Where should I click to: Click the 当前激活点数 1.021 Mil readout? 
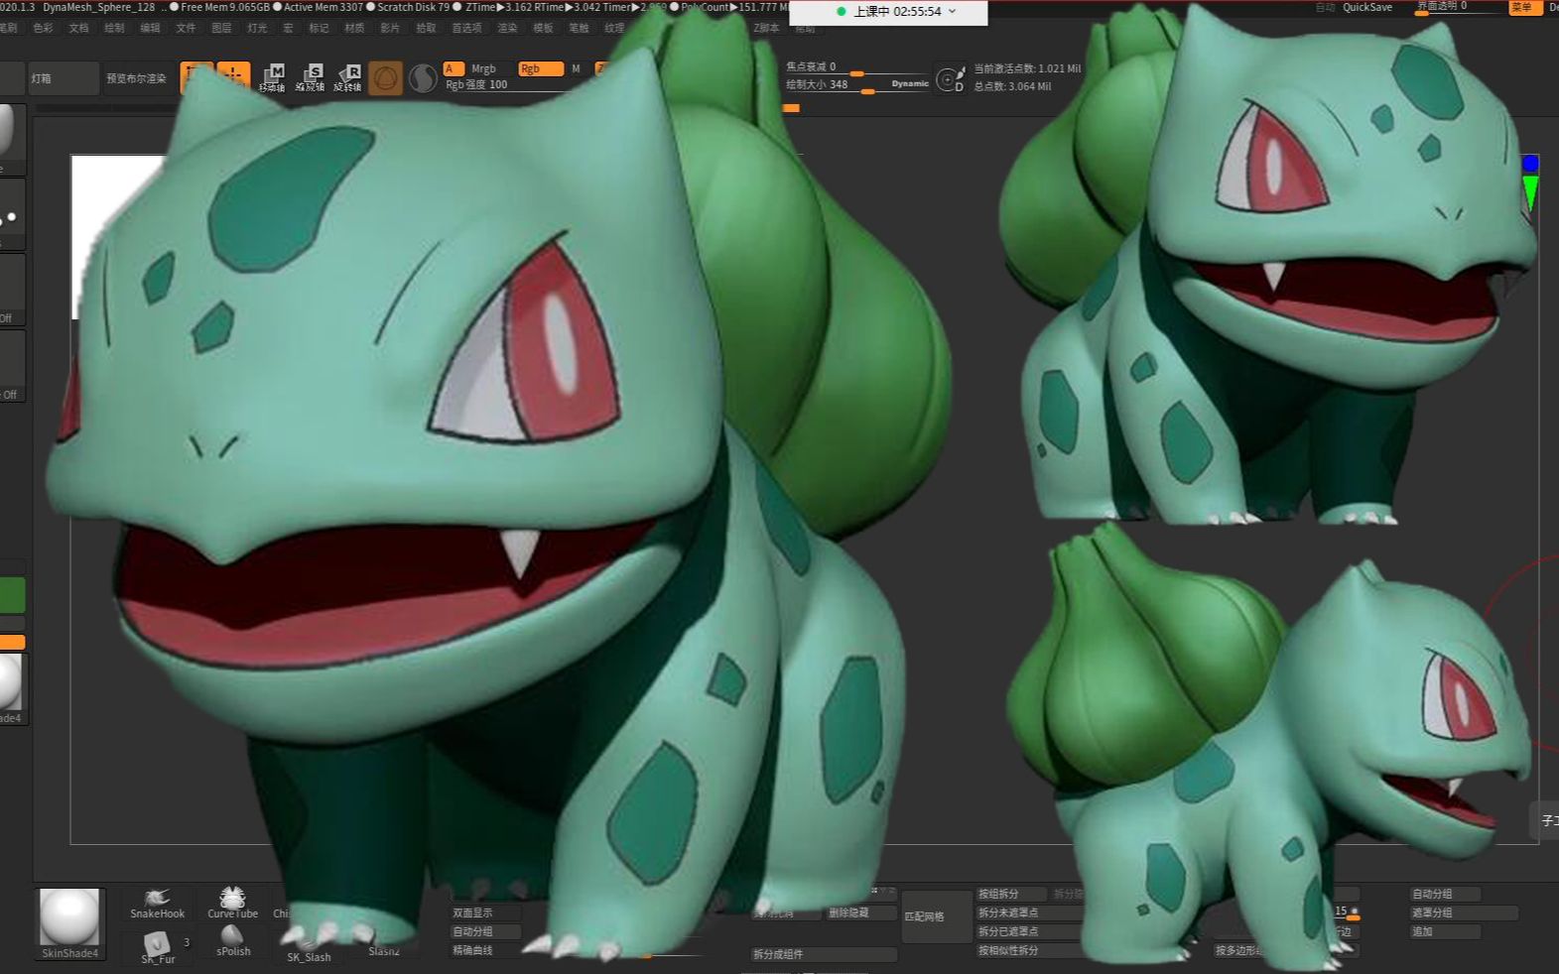click(1027, 68)
